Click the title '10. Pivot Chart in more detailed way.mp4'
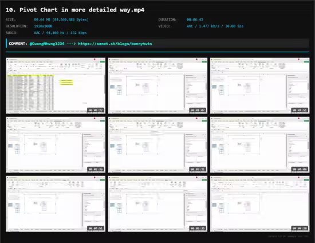Image resolution: width=315 pixels, height=243 pixels. point(75,10)
